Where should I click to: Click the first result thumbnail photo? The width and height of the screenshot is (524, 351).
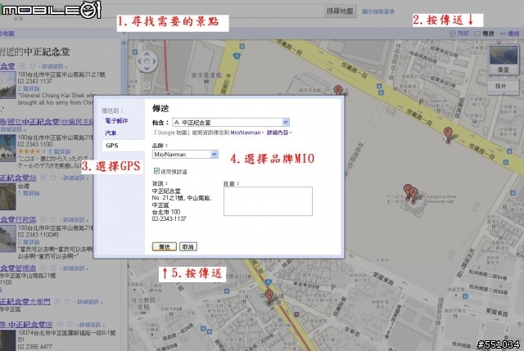[x=7, y=85]
